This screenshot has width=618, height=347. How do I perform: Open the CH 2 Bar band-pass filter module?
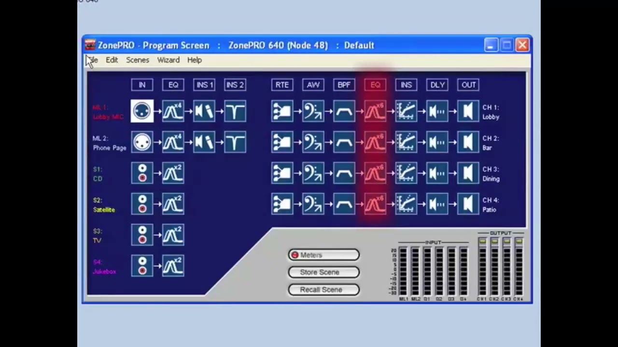click(344, 142)
